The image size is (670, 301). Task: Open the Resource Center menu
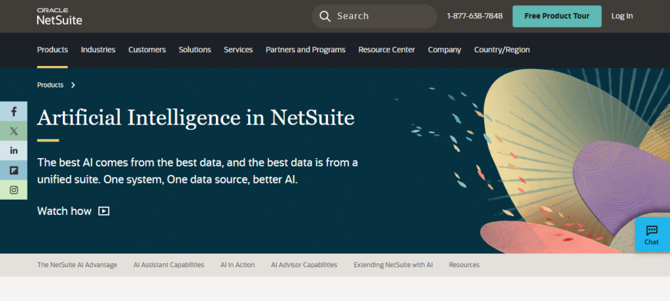[387, 50]
